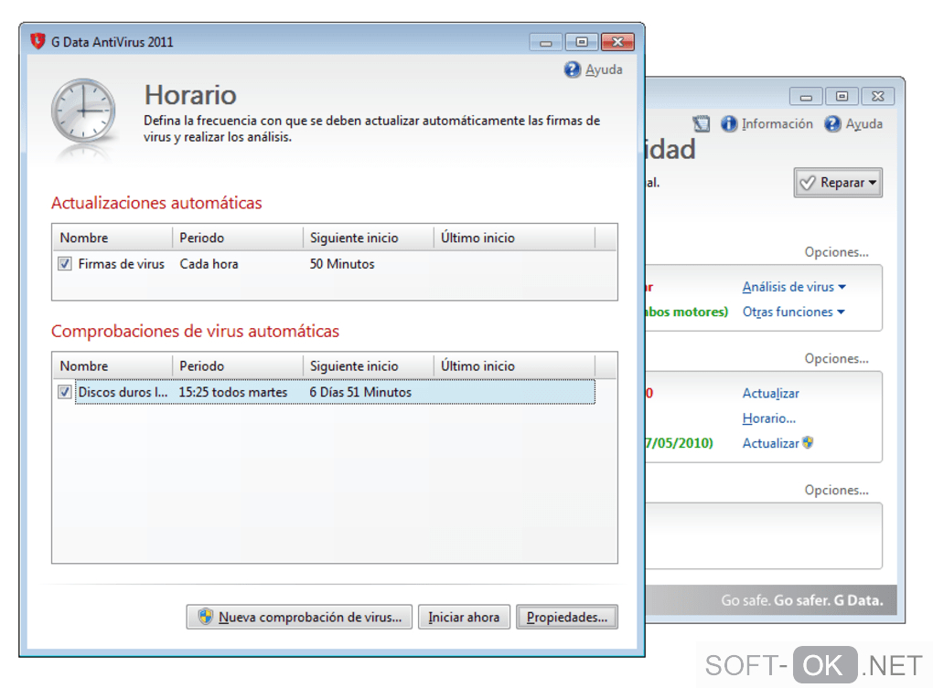Open the Propiedades button
The height and width of the screenshot is (688, 933).
[566, 617]
